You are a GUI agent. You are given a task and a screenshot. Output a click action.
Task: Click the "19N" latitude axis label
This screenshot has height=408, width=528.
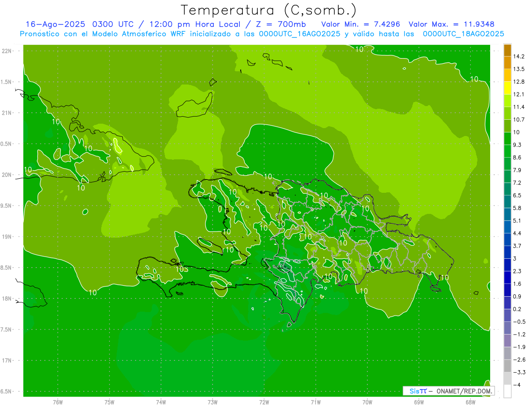pyautogui.click(x=7, y=237)
